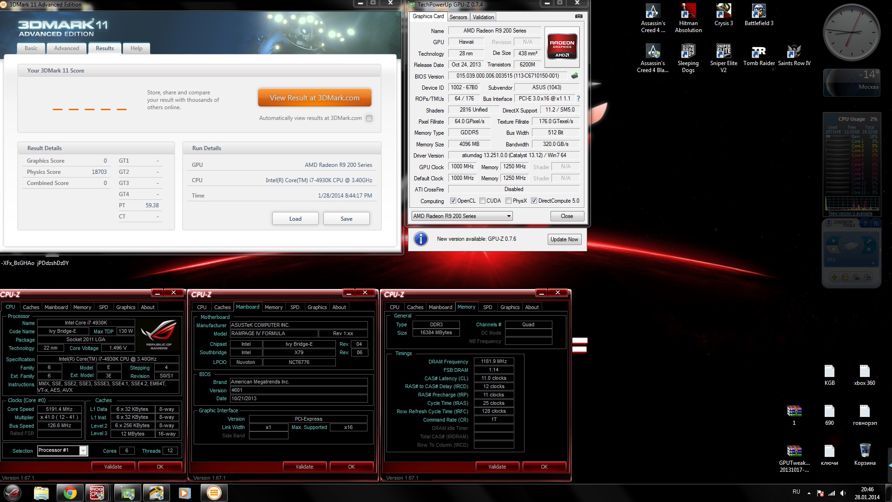Click New version is available link
The width and height of the screenshot is (892, 502).
click(850, 213)
